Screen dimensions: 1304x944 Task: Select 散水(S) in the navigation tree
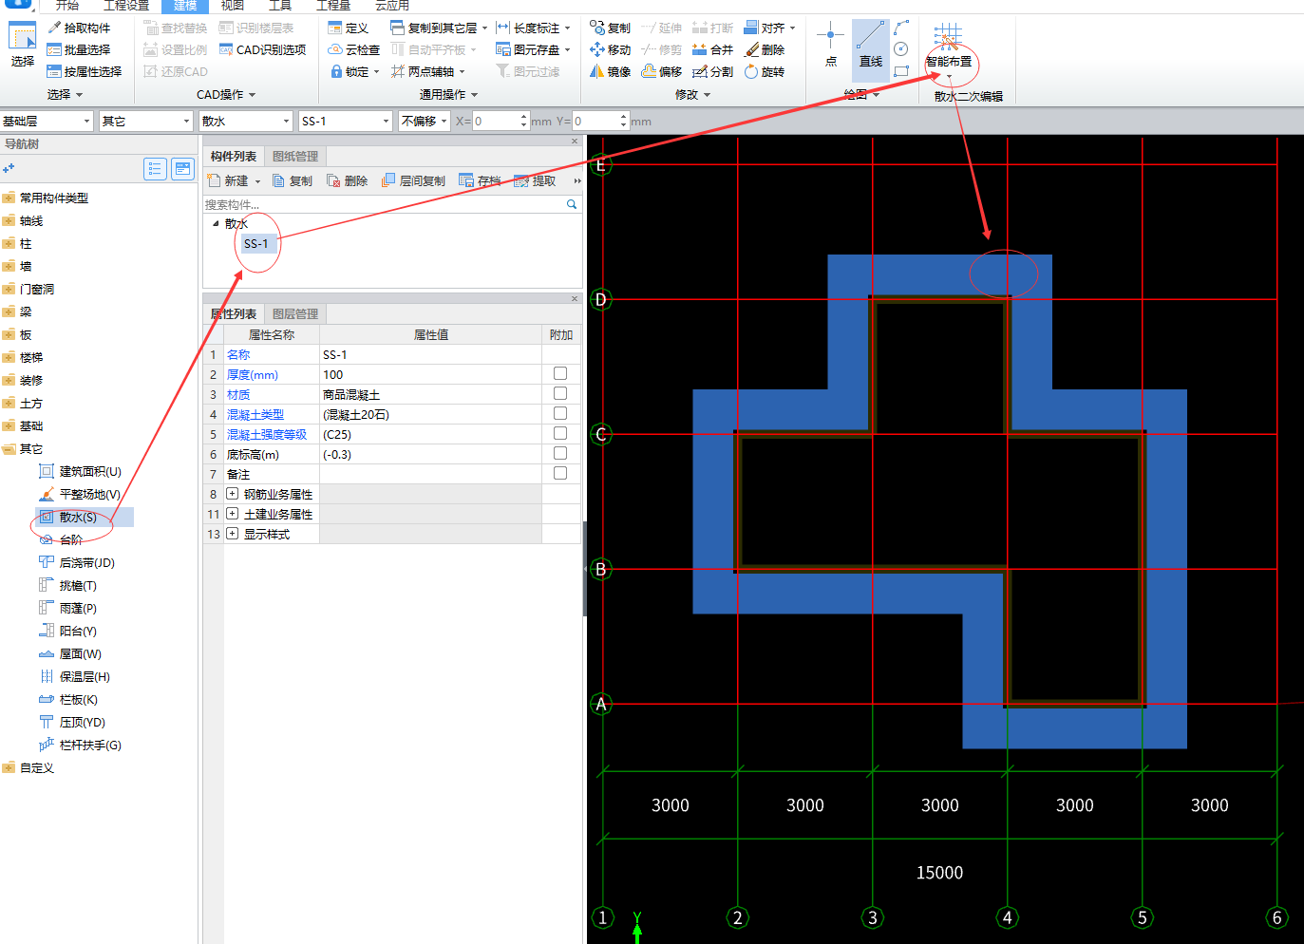point(78,518)
